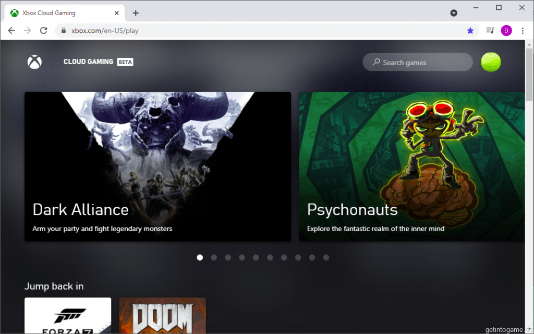Image resolution: width=534 pixels, height=334 pixels.
Task: View site info via padlock icon
Action: [64, 31]
